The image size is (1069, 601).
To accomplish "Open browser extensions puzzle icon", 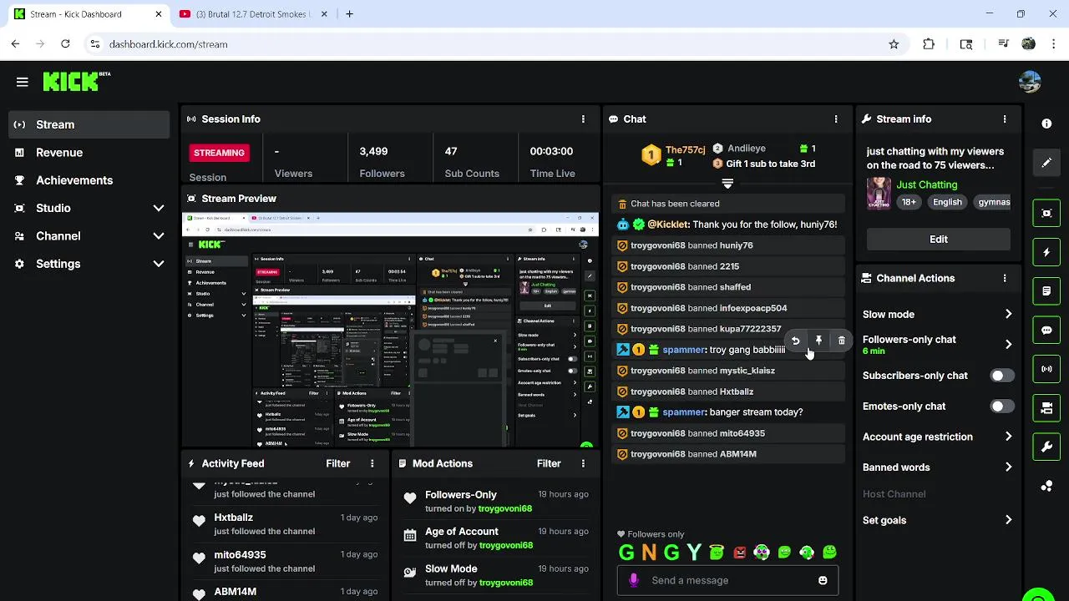I will 929,44.
